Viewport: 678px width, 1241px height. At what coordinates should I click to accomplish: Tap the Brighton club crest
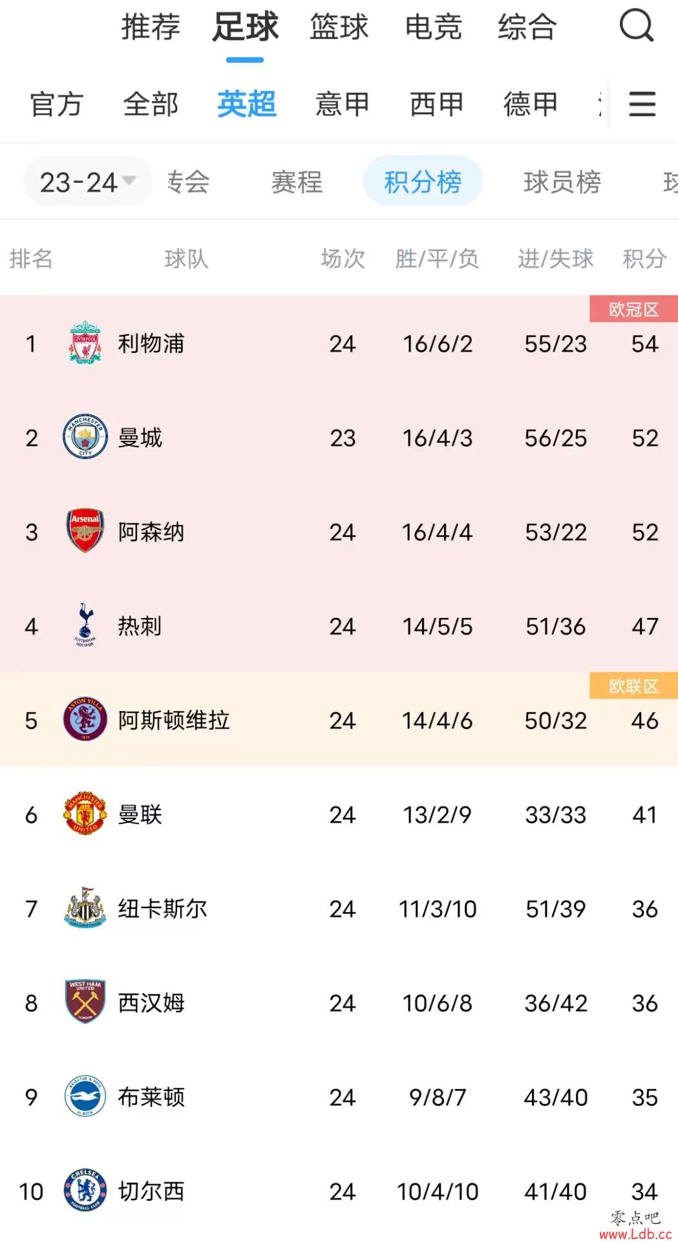click(85, 1096)
